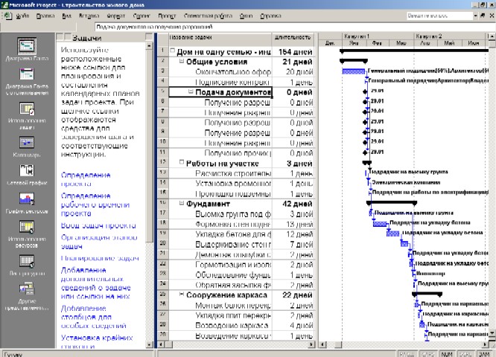
Task: Open the Другие представления view icon
Action: pos(27,289)
